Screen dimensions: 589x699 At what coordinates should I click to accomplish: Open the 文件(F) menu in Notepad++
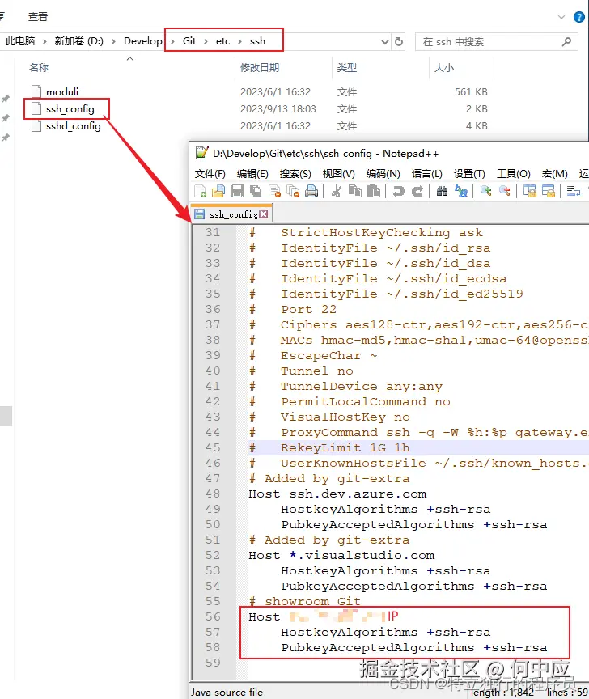click(210, 173)
